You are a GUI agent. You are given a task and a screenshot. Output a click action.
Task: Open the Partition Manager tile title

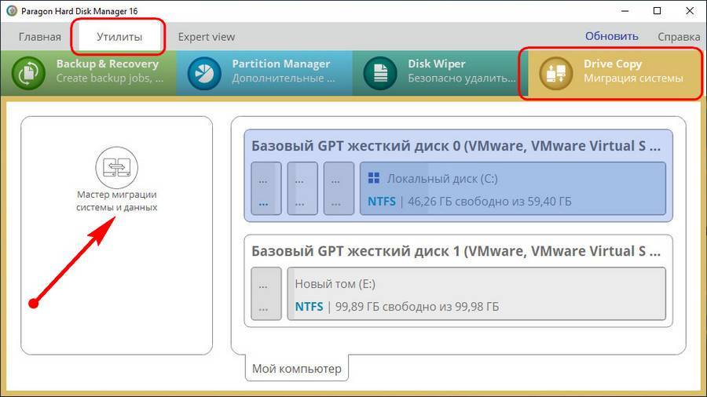(x=281, y=64)
